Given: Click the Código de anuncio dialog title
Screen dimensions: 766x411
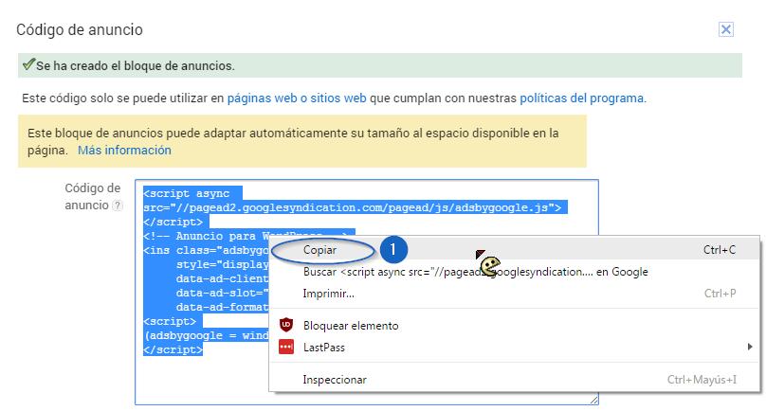Looking at the screenshot, I should click(80, 29).
